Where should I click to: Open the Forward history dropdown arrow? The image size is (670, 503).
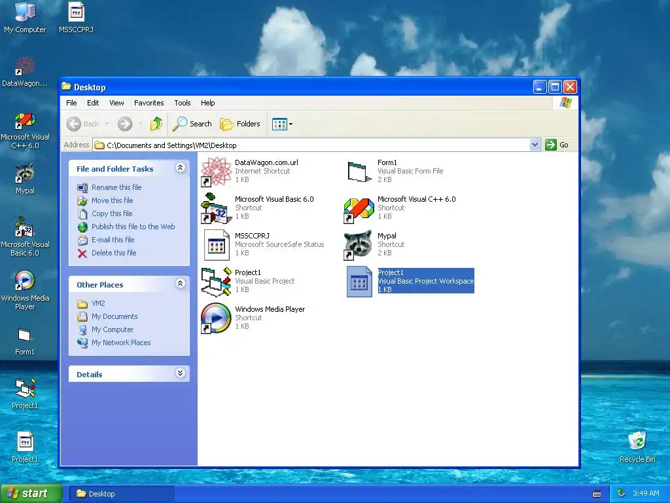pos(140,124)
